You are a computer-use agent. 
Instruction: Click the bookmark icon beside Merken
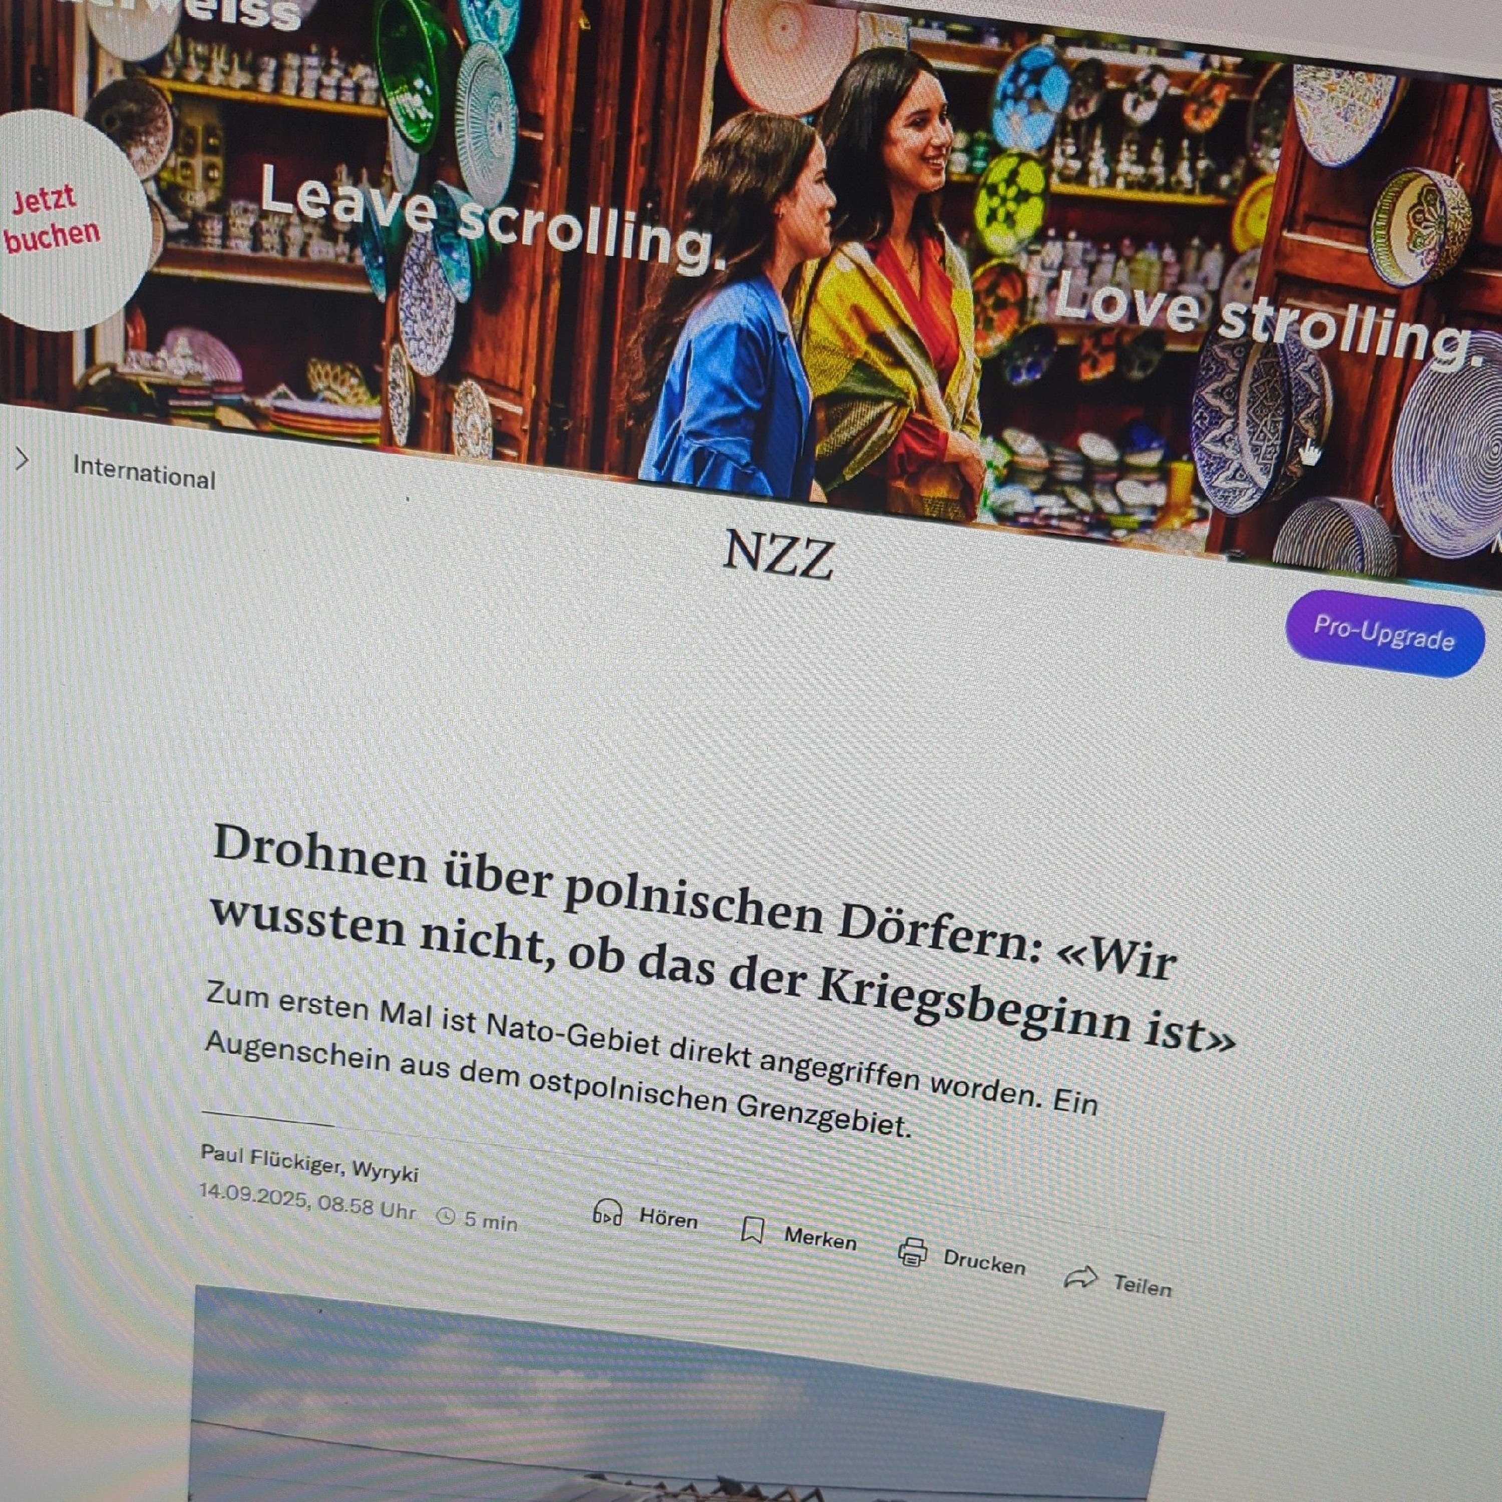[752, 1230]
